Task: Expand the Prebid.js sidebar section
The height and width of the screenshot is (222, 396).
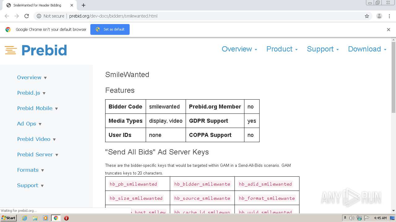Action: click(x=31, y=93)
